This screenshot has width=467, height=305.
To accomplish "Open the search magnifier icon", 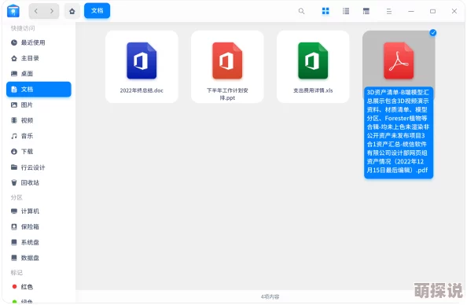I will point(301,11).
